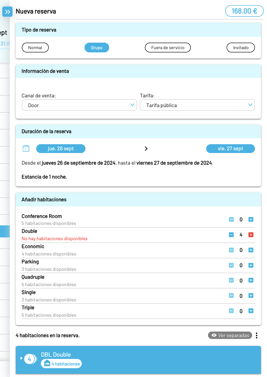Increase Economic room quantity
The height and width of the screenshot is (377, 267).
click(251, 250)
